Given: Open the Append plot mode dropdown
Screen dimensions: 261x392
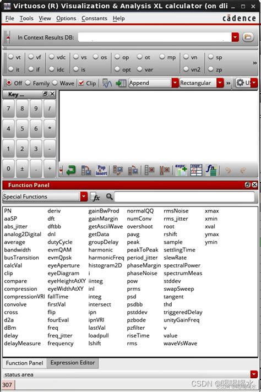Looking at the screenshot, I should coord(175,83).
